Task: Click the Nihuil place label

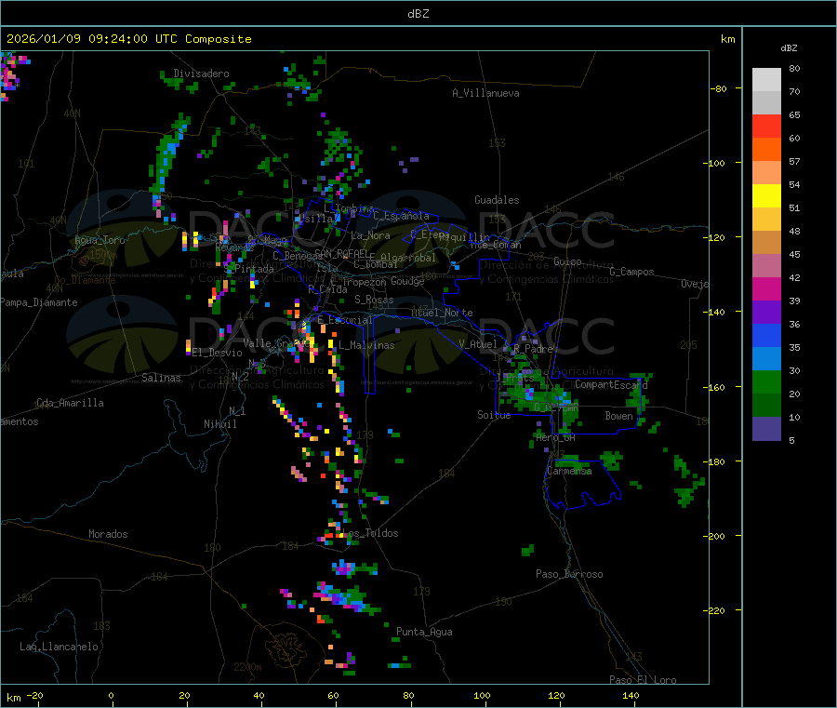Action: point(219,424)
